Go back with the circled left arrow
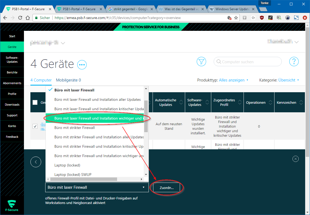This screenshot has width=310, height=215. pyautogui.click(x=36, y=162)
